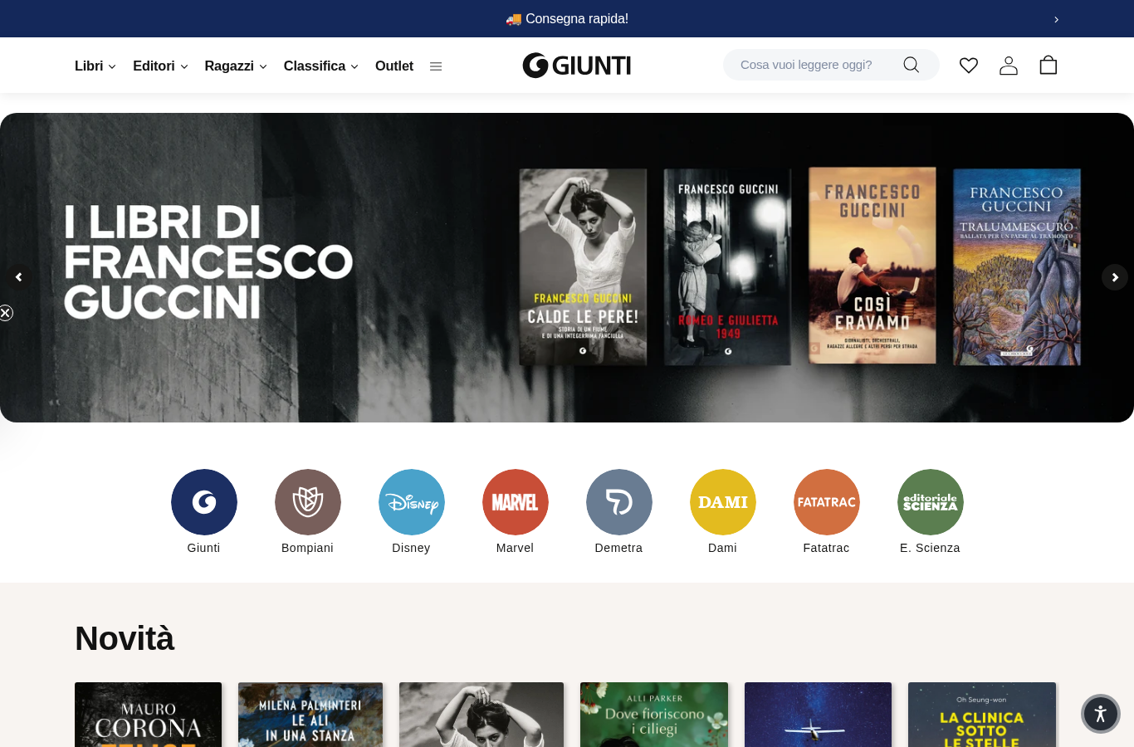Select the Editoriale Scienza circle icon
This screenshot has width=1134, height=747.
[x=931, y=502]
